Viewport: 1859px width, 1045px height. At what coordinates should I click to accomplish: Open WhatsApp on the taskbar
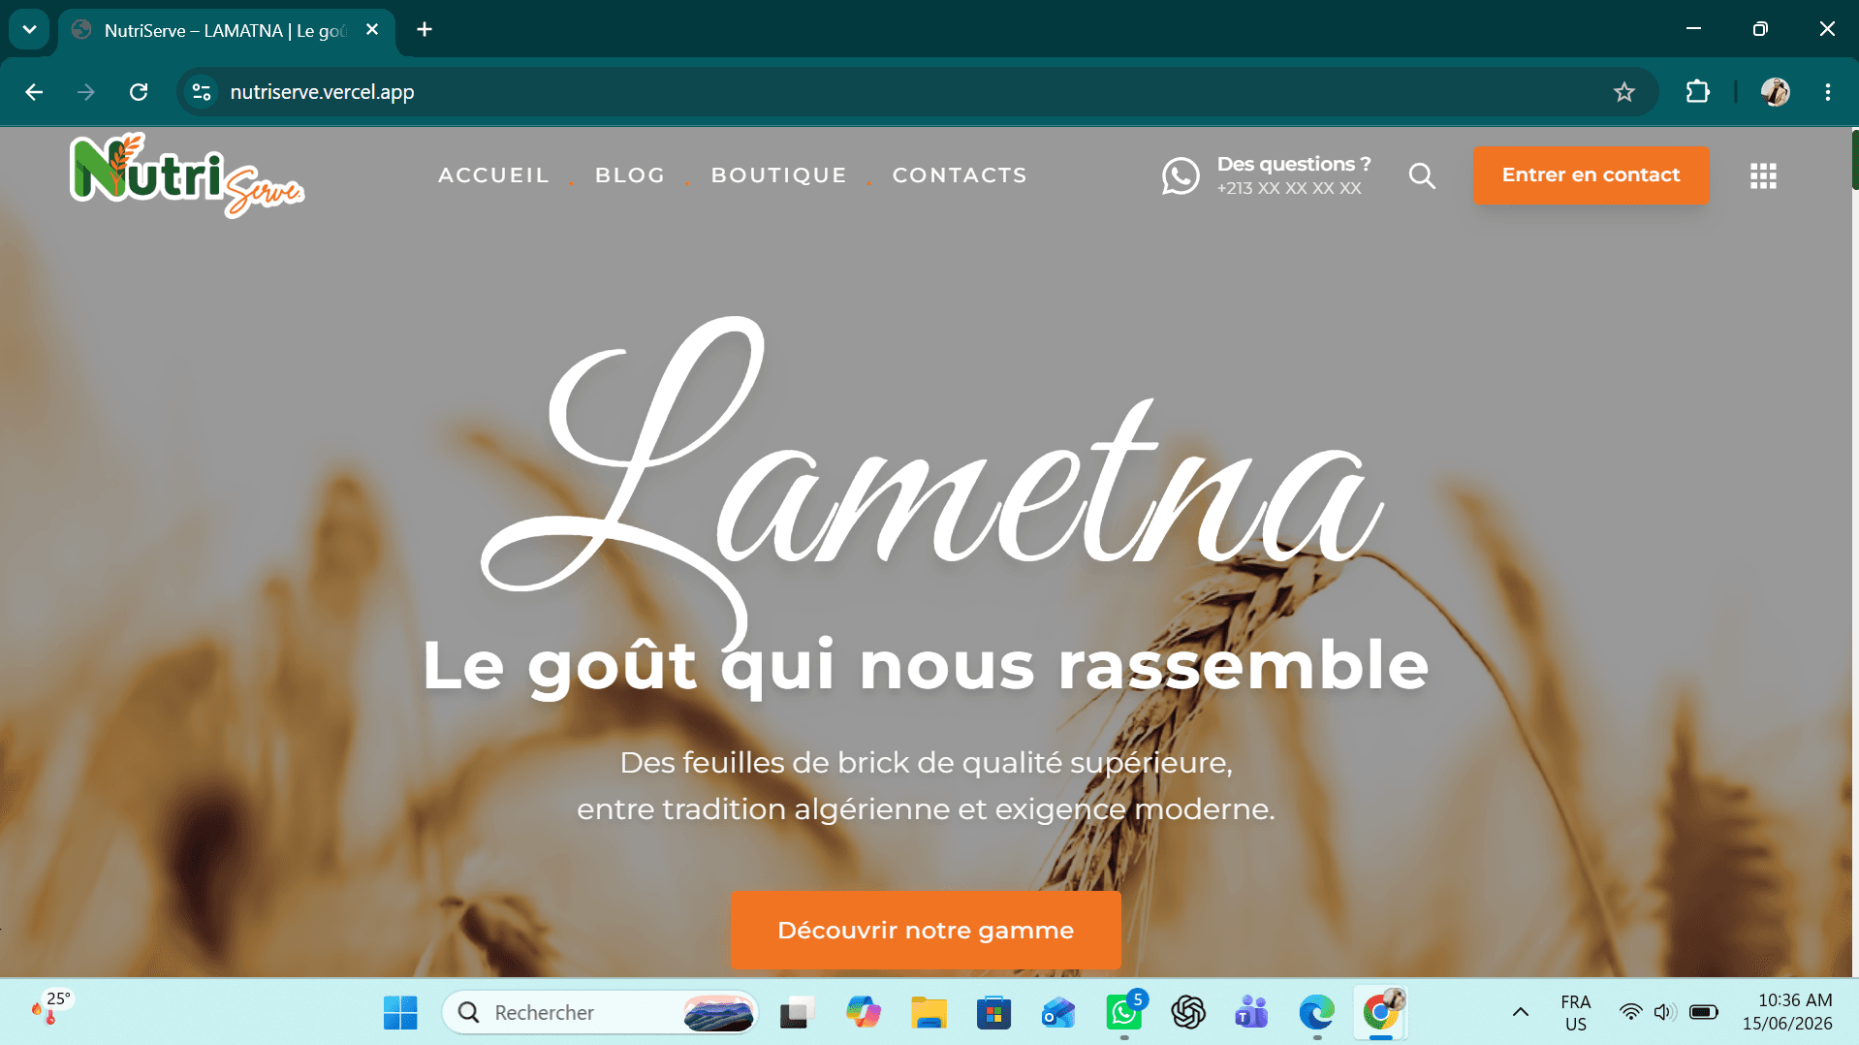point(1124,1013)
